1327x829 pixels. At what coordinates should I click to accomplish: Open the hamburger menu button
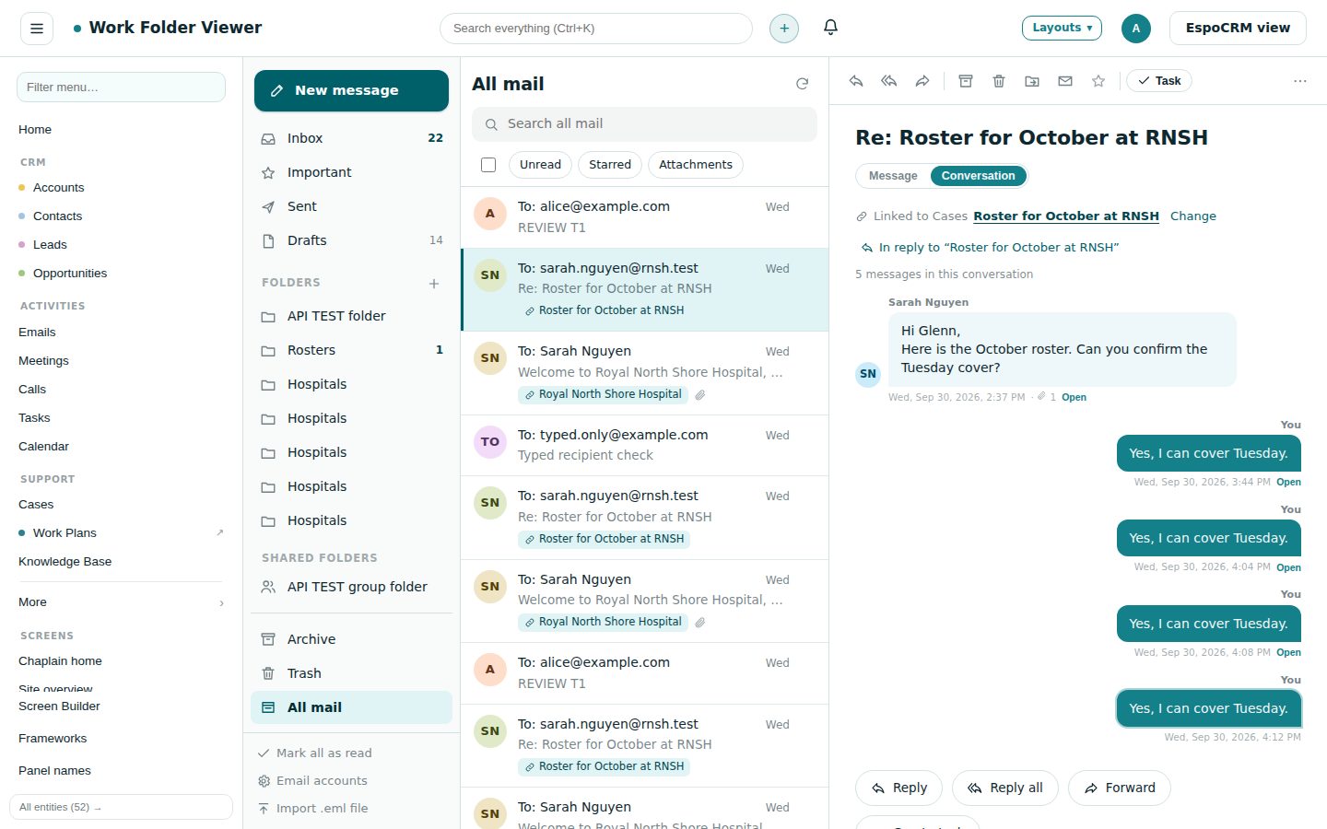coord(37,29)
